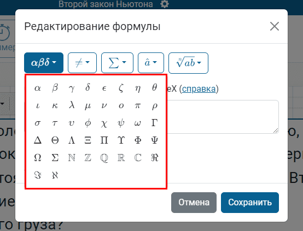Image resolution: width=303 pixels, height=231 pixels.
Task: Insert the beta symbol
Action: [x=55, y=88]
